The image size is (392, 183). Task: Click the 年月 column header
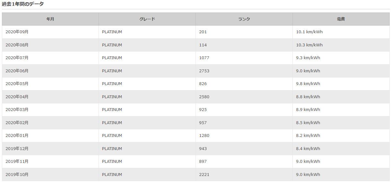pyautogui.click(x=50, y=19)
